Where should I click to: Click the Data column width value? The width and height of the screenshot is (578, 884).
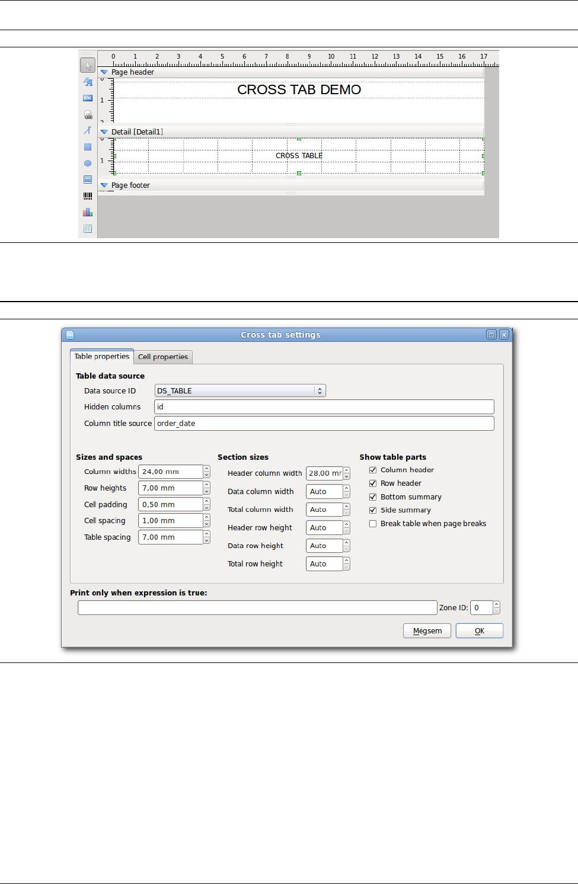(x=325, y=492)
